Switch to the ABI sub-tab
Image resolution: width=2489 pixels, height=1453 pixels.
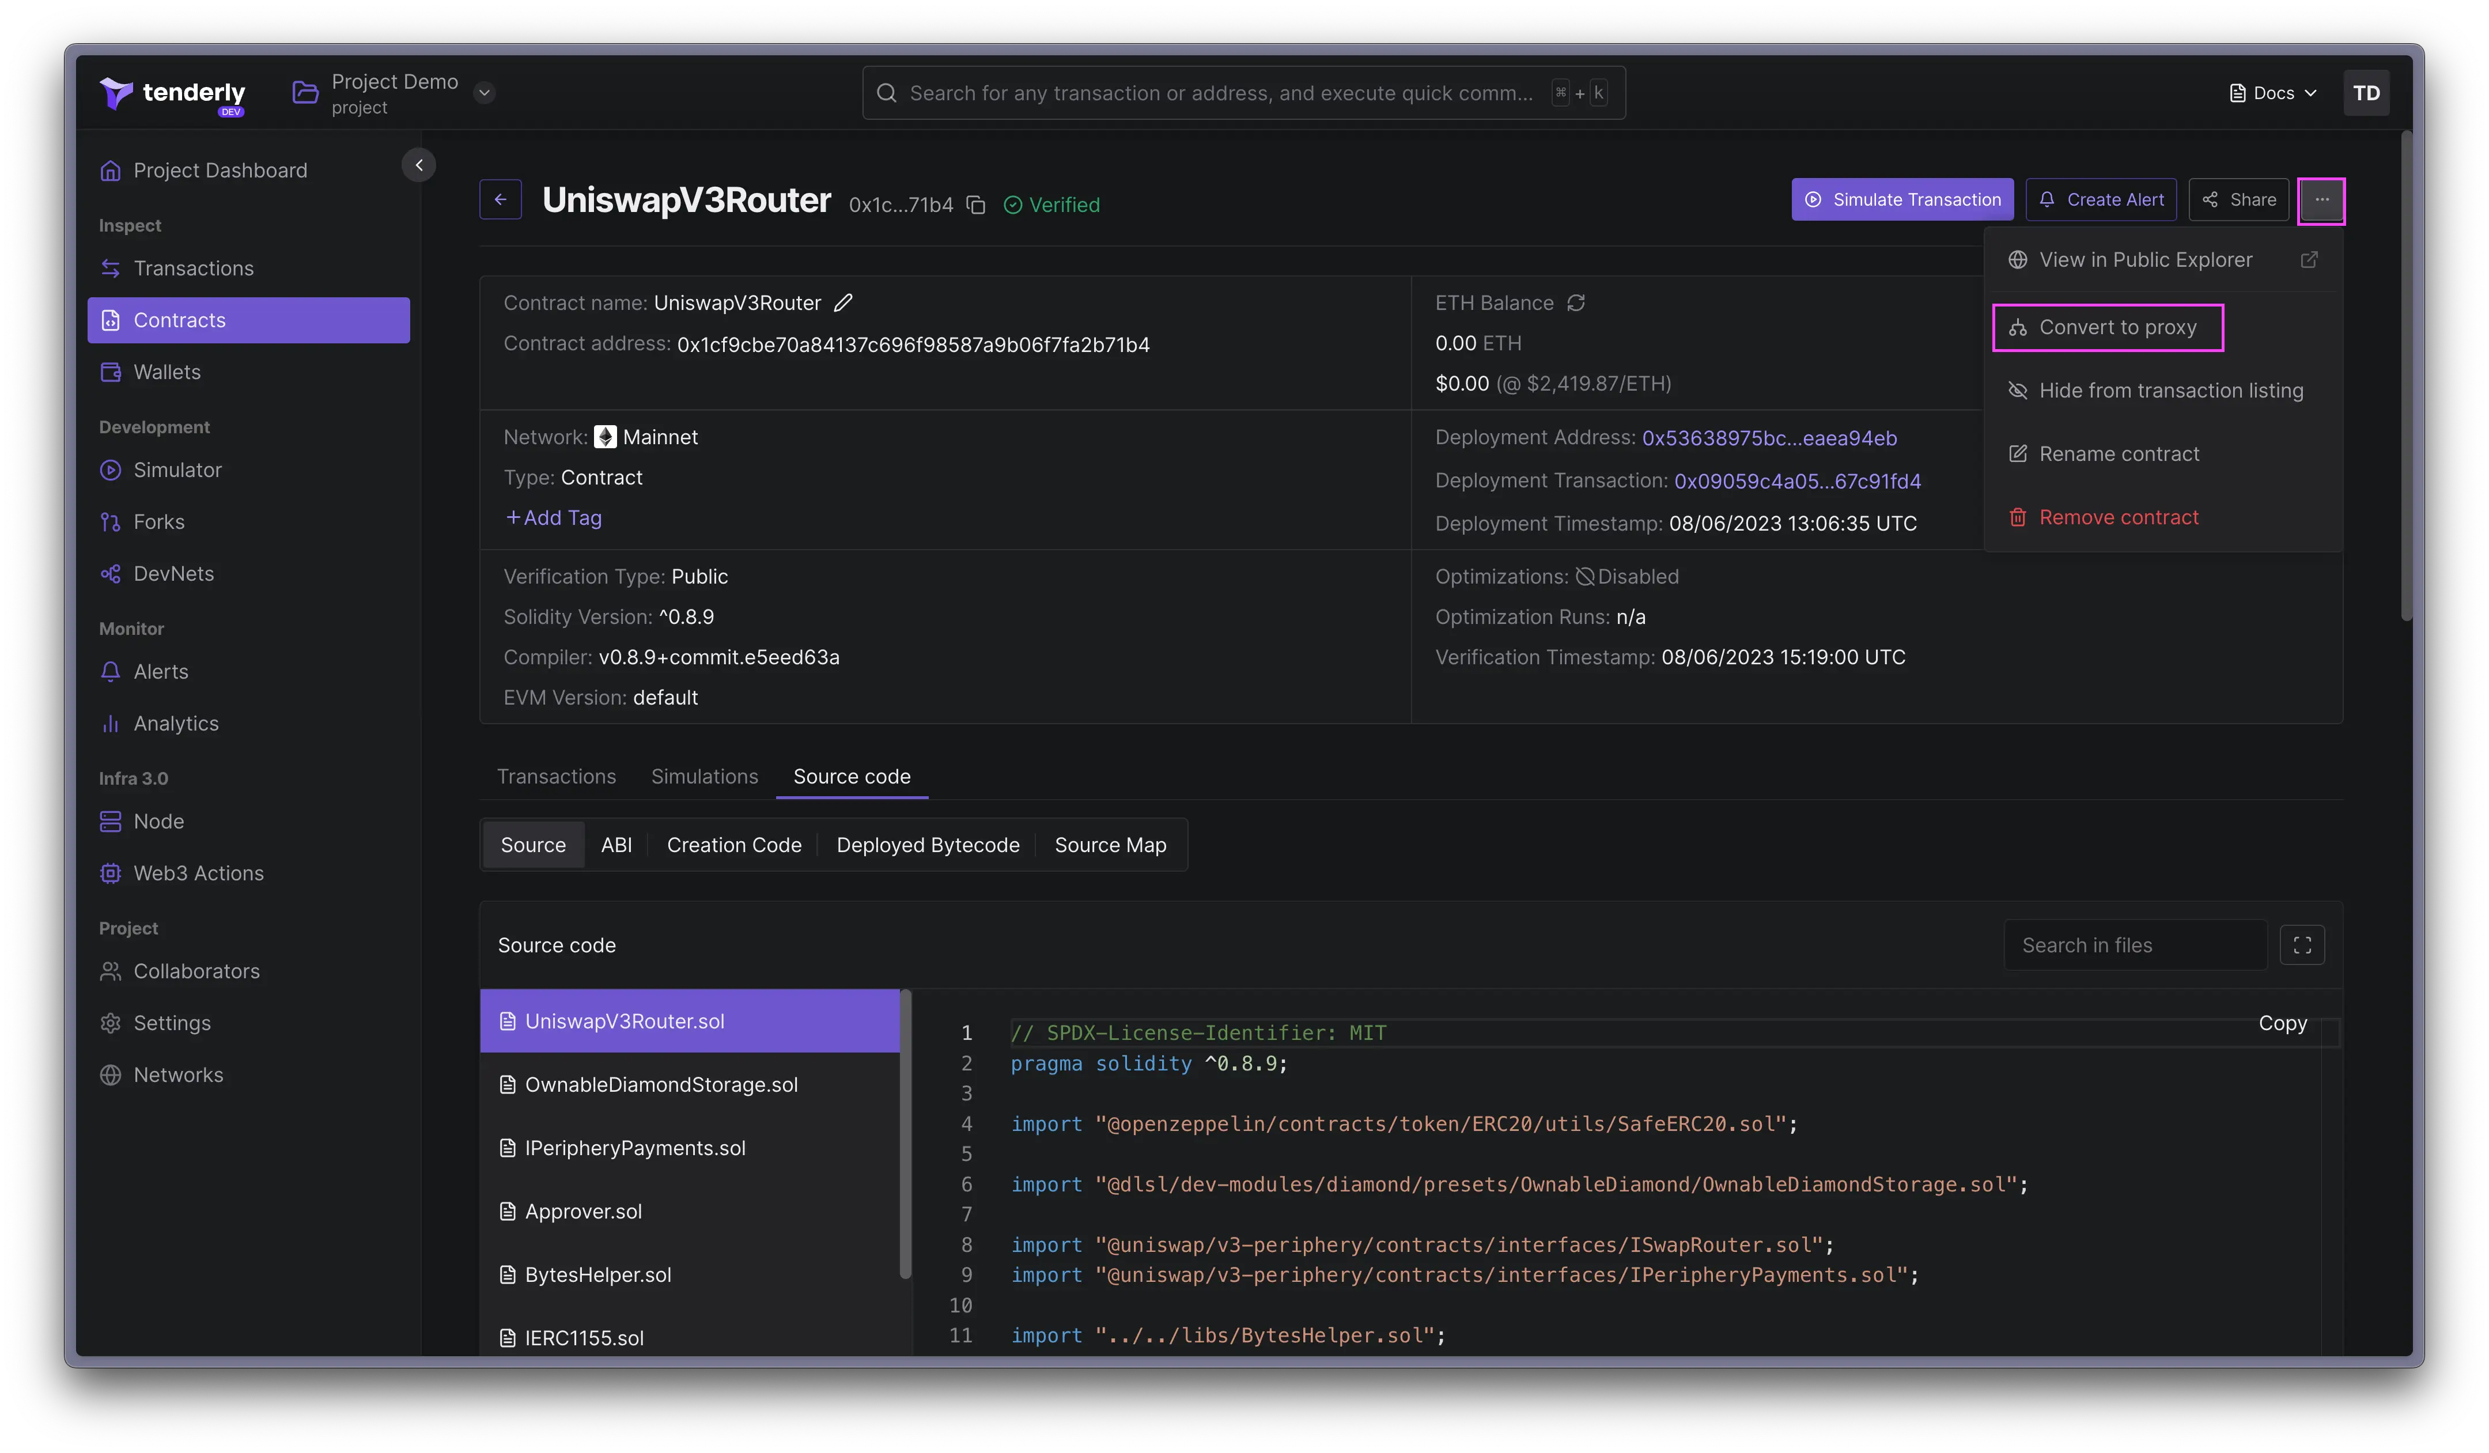pos(616,845)
